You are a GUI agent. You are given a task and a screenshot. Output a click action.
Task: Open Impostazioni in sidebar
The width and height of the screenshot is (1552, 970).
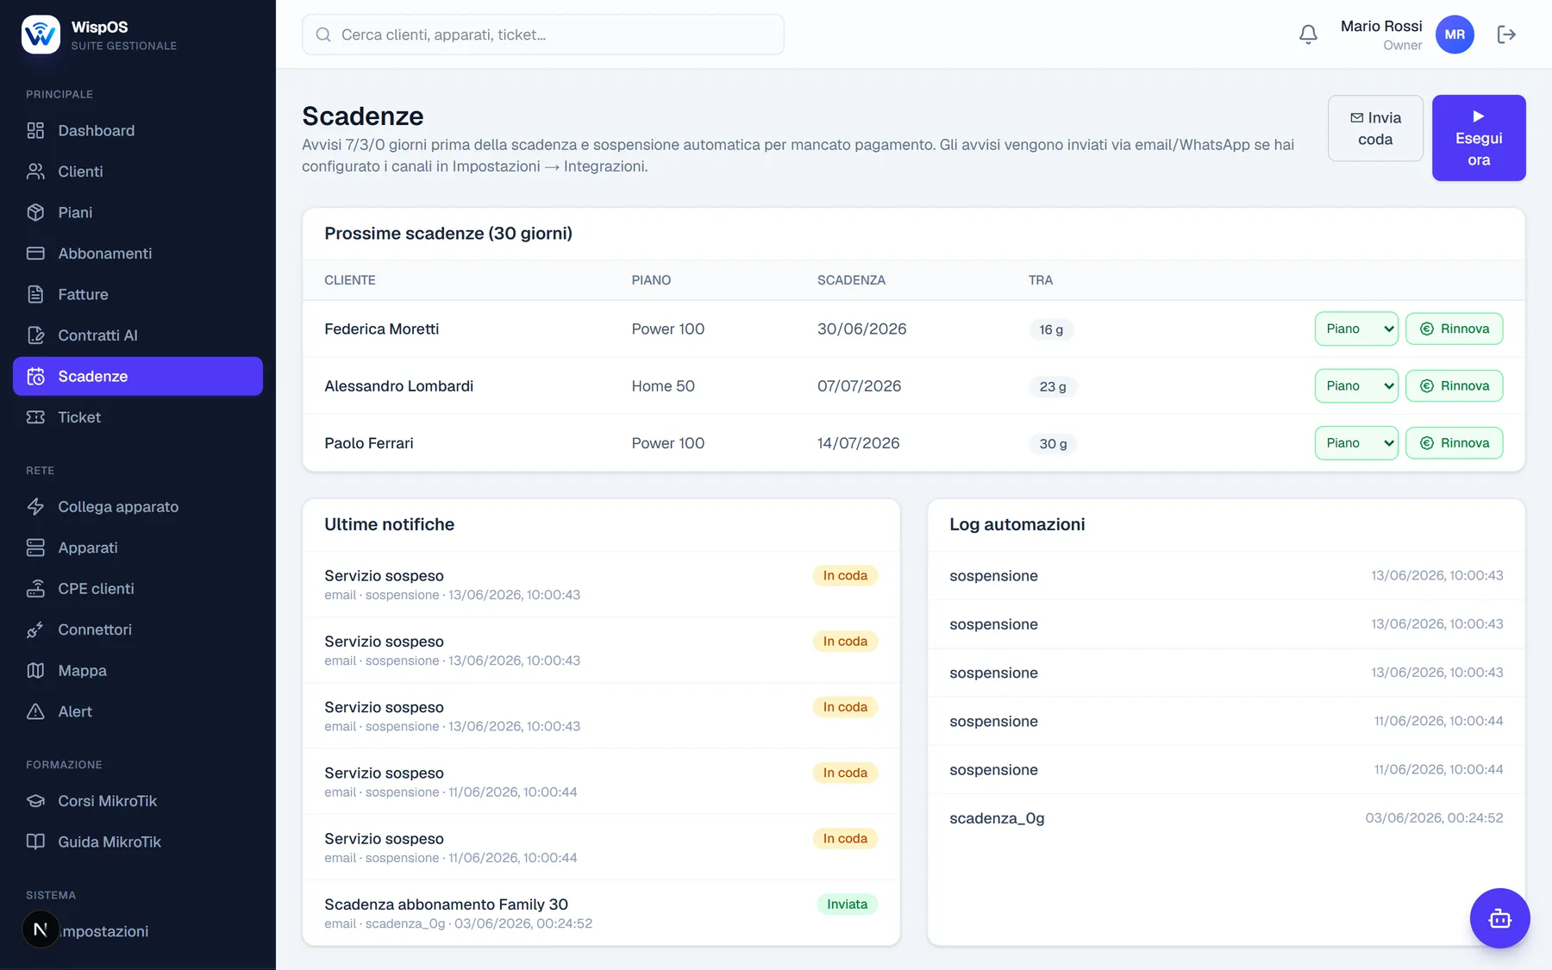[138, 931]
